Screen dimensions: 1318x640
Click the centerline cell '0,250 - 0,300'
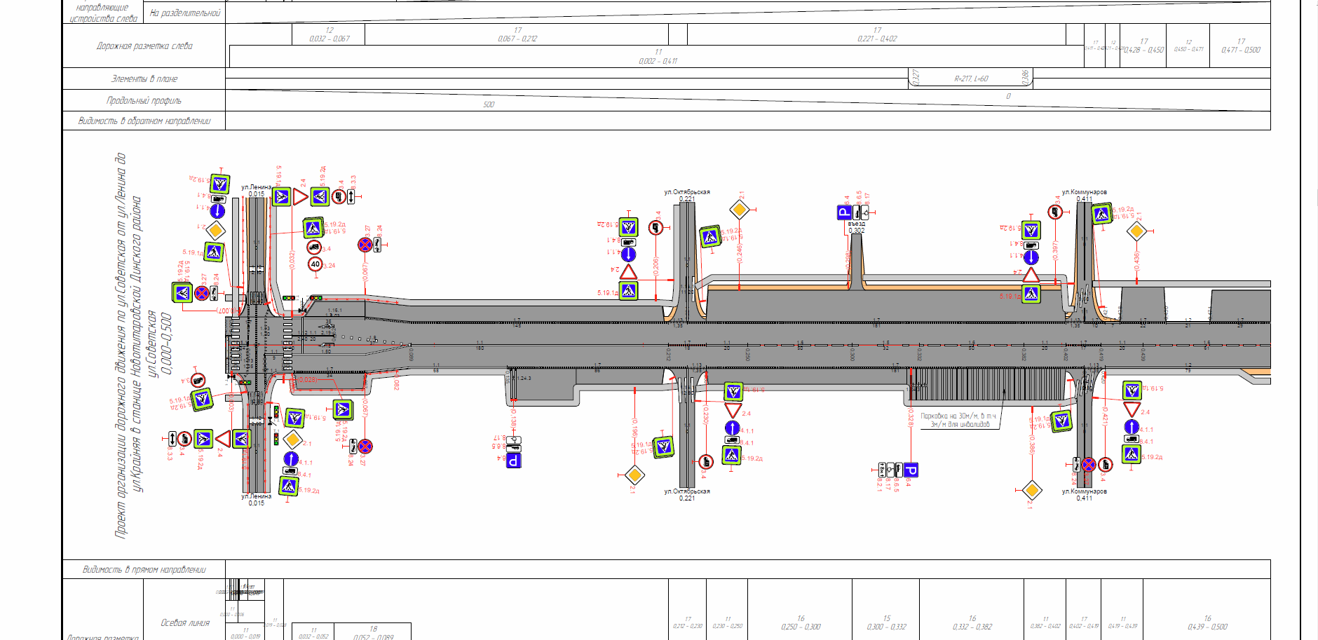[801, 627]
